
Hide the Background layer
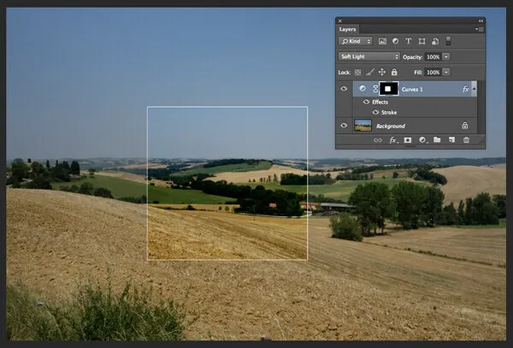[x=344, y=126]
